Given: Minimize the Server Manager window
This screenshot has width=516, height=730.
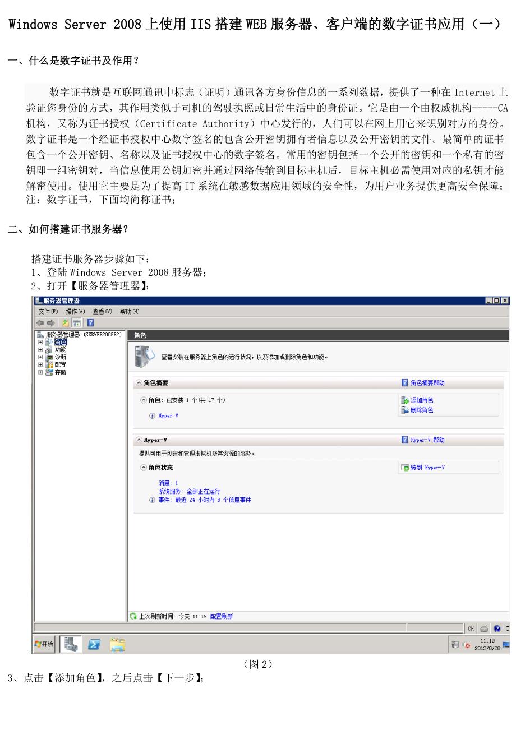Looking at the screenshot, I should 490,301.
